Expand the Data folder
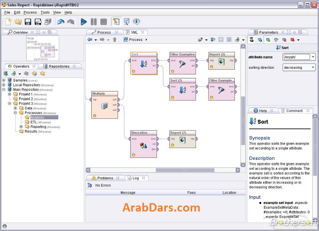The height and width of the screenshot is (231, 319). point(15,108)
